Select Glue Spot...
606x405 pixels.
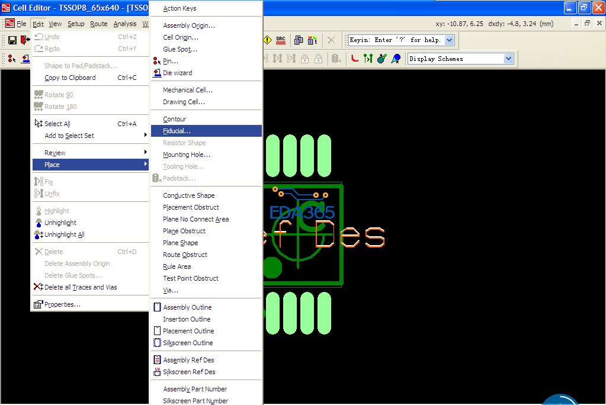click(x=206, y=50)
